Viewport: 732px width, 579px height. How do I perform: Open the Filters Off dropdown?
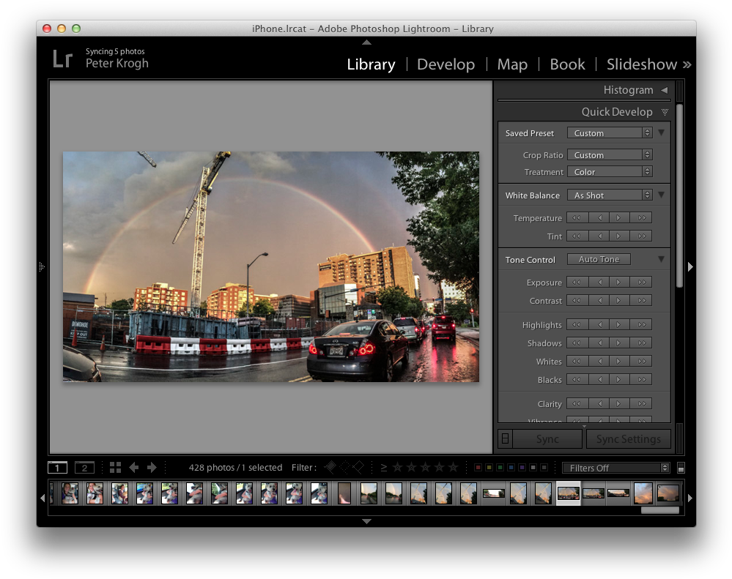tap(615, 467)
